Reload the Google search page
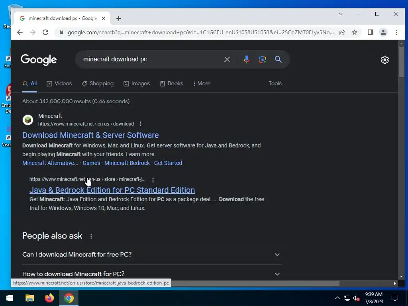The width and height of the screenshot is (408, 306). (x=45, y=32)
